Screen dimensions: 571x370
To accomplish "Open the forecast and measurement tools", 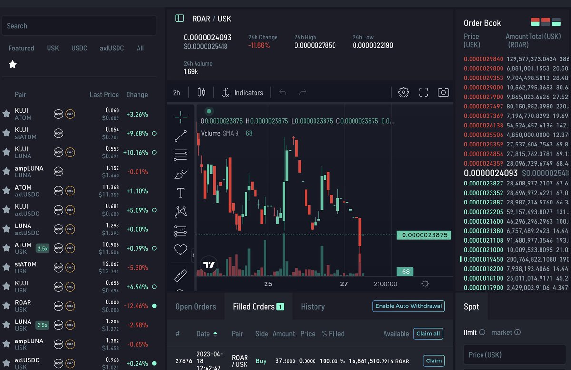I will pyautogui.click(x=181, y=231).
